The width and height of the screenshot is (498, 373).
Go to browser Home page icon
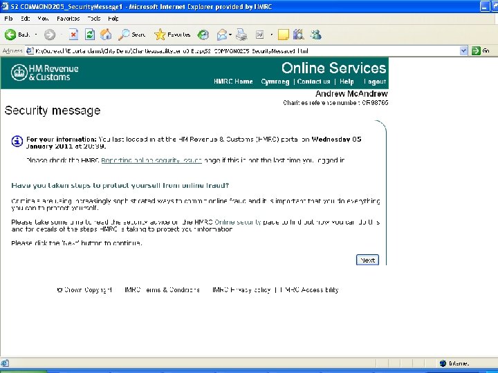click(106, 35)
